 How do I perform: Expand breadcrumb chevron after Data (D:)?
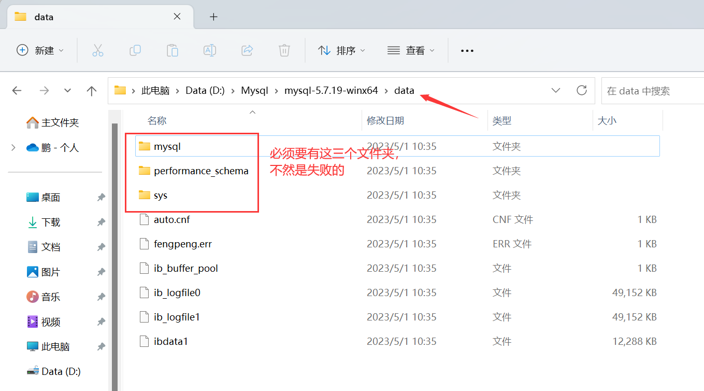click(x=233, y=91)
